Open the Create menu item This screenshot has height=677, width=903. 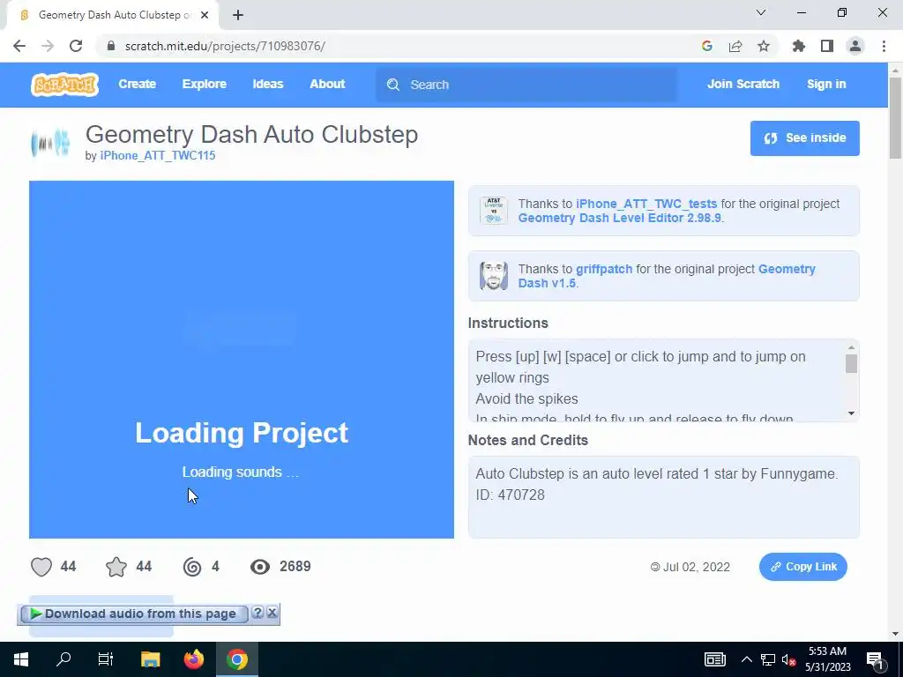coord(137,84)
